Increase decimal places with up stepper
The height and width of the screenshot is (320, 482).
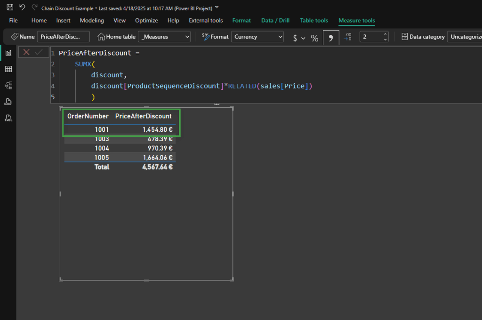(x=385, y=34)
